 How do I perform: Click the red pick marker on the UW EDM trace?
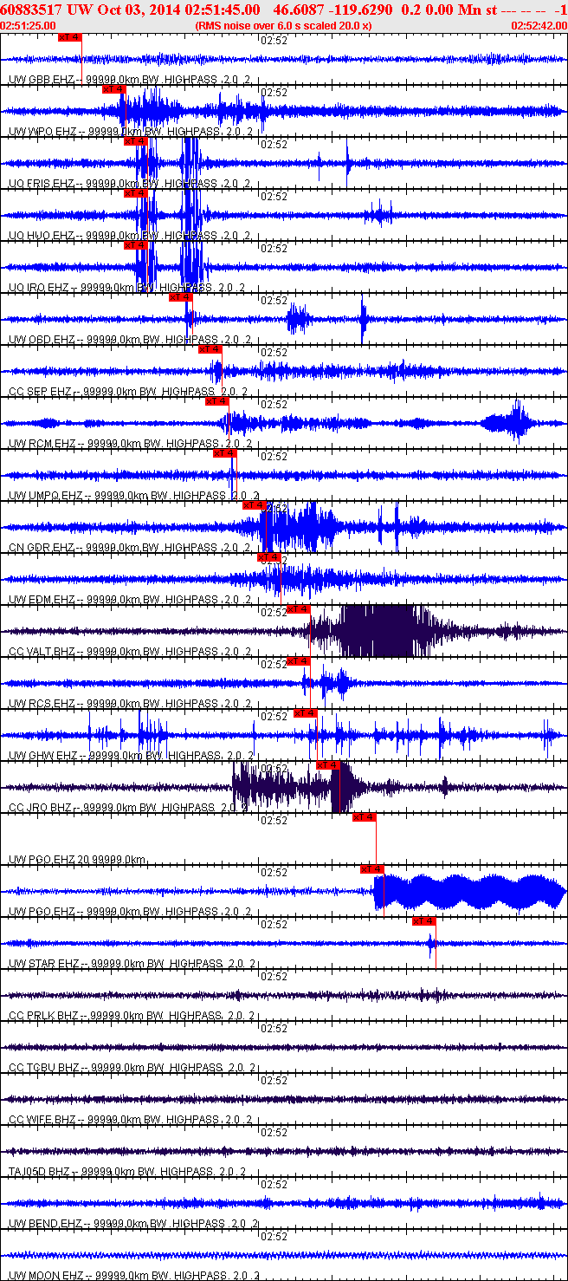(269, 557)
